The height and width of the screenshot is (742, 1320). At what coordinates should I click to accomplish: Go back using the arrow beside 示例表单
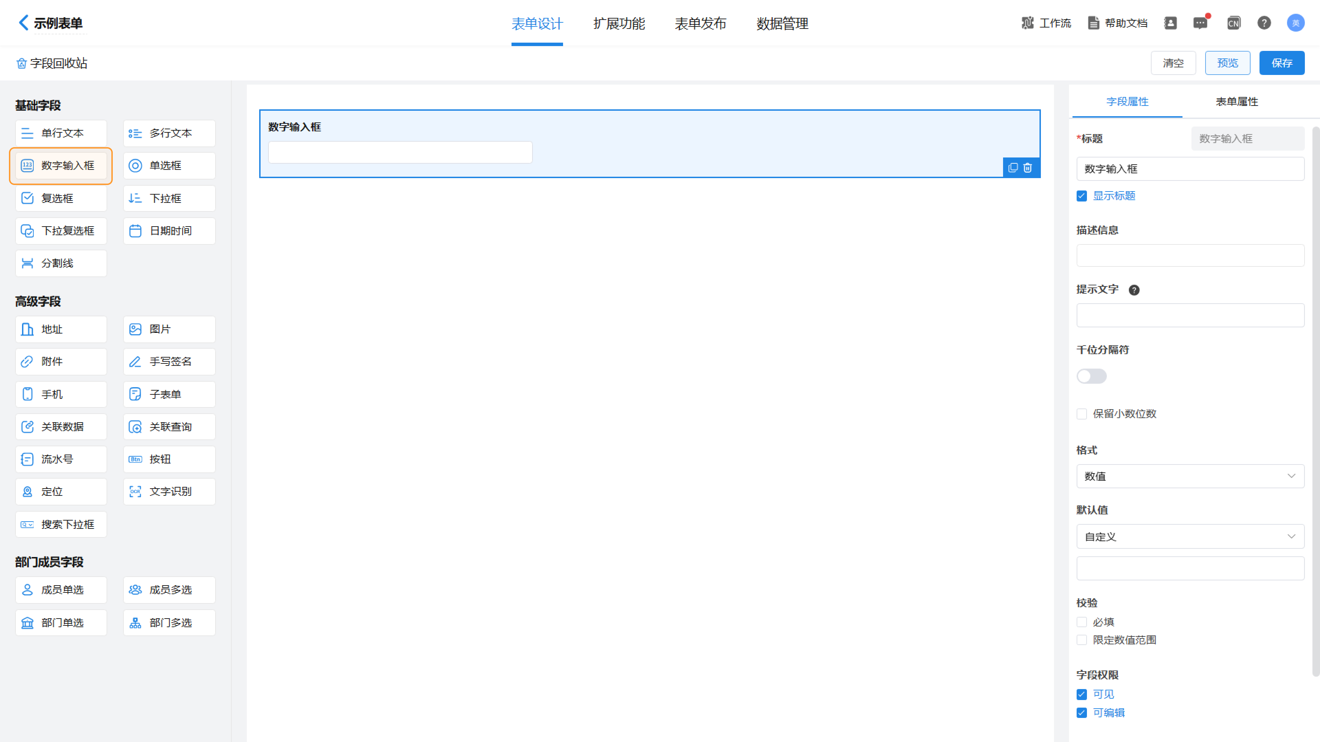(24, 23)
